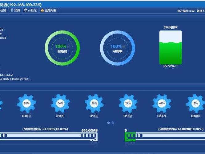This screenshot has height=154, width=205.
Task: Click the small icon next to 65.50%
Action: (176, 66)
